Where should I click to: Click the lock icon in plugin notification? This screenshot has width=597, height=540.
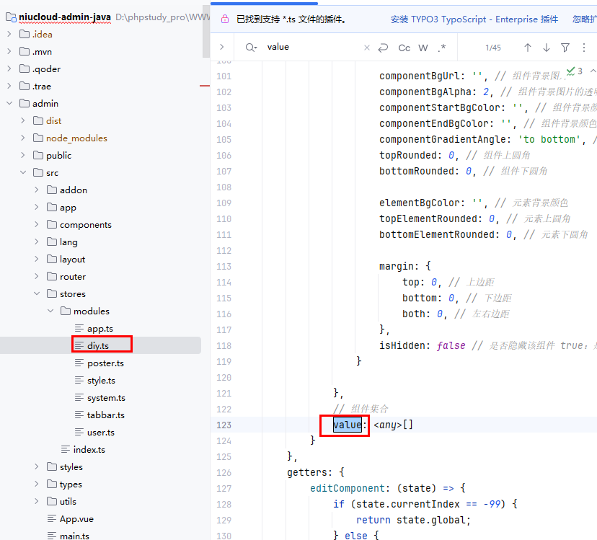[224, 19]
